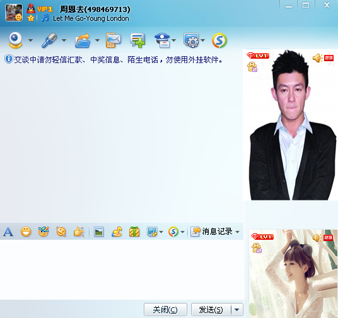Toggle the speaker icon on the man's show
338x318 pixels.
[x=317, y=58]
